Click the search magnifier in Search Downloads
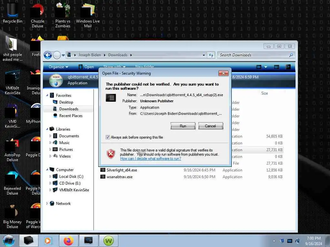The width and height of the screenshot is (330, 247). coord(291,55)
